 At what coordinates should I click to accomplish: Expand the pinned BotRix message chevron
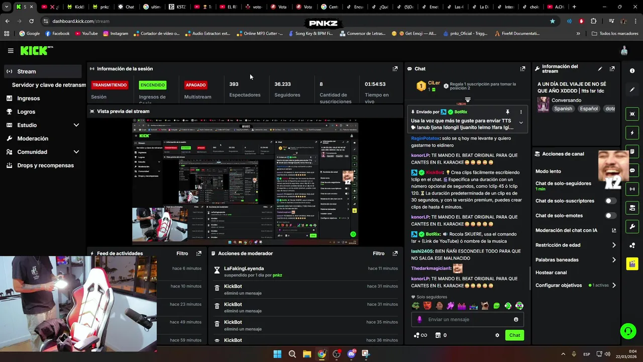[521, 123]
